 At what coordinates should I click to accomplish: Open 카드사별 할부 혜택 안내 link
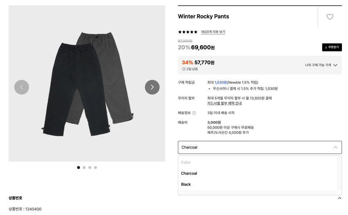(x=224, y=103)
